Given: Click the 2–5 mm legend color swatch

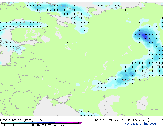Looking at the screenshot, I should pos(22,123).
